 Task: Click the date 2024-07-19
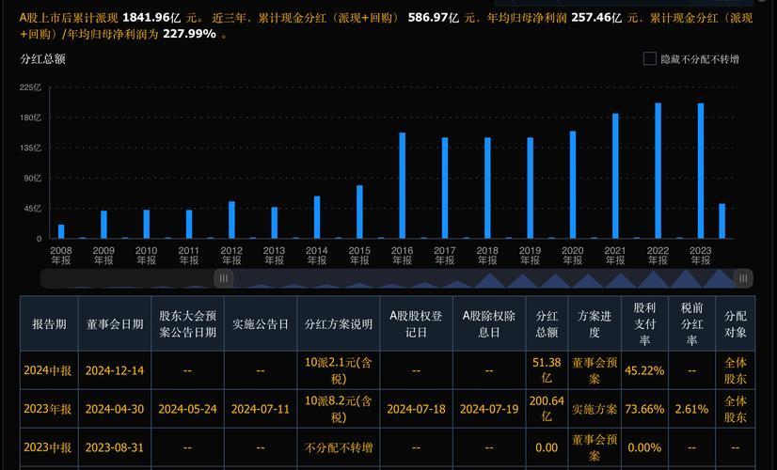coord(489,409)
